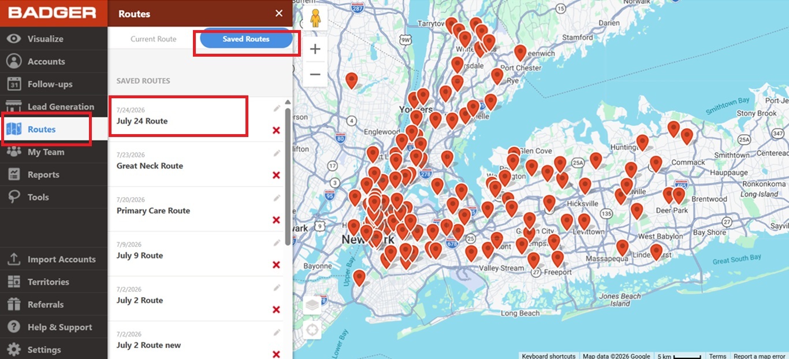Open the Settings gear icon
Image resolution: width=789 pixels, height=359 pixels.
coord(14,350)
